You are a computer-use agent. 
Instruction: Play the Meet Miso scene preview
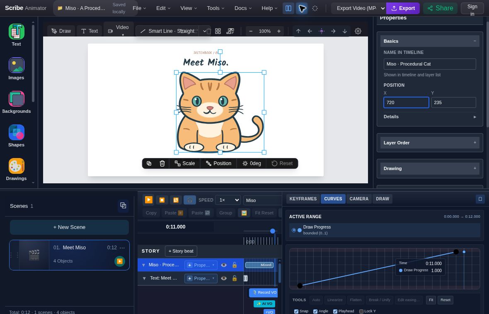[119, 261]
